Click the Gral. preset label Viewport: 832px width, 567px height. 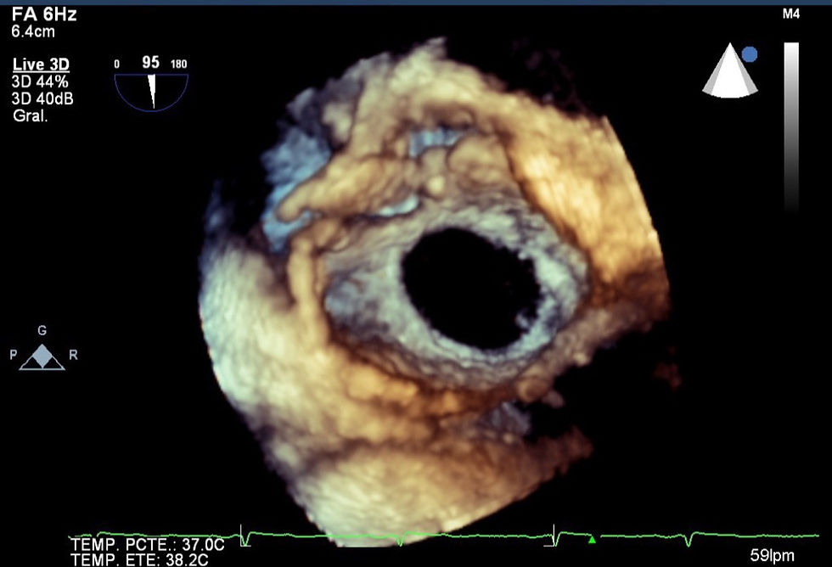[31, 115]
